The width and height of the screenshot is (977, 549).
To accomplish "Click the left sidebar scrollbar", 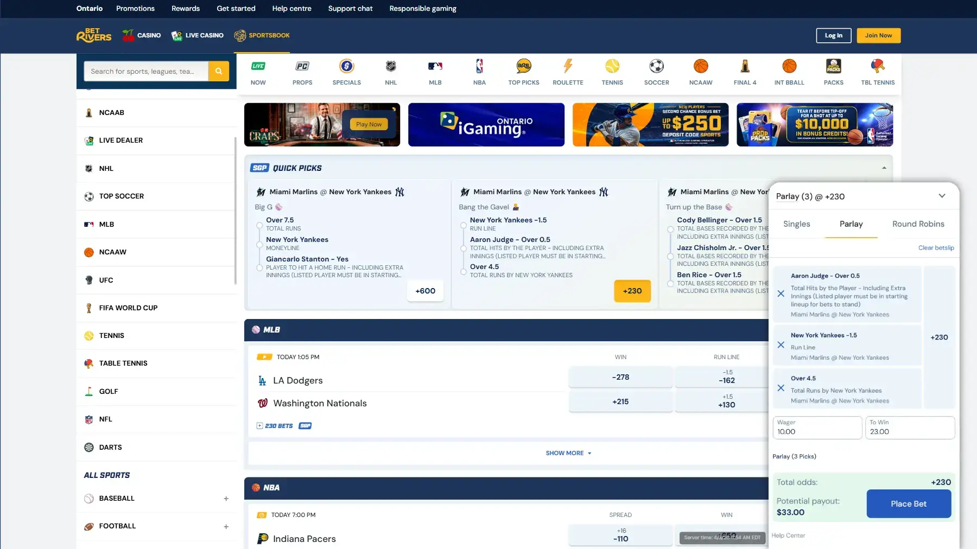I will coord(236,210).
